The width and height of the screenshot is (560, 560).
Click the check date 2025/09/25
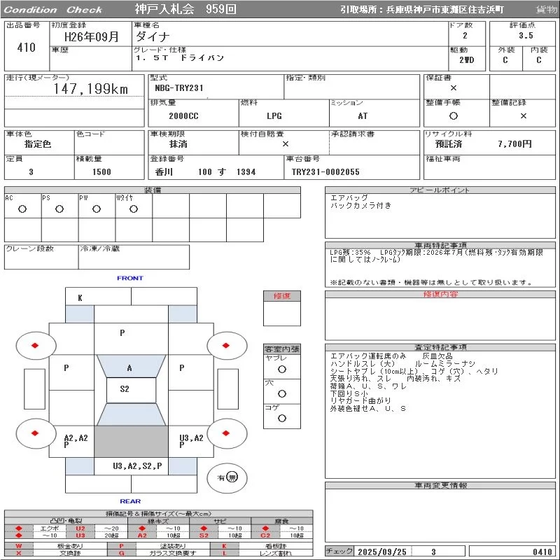coord(382,552)
